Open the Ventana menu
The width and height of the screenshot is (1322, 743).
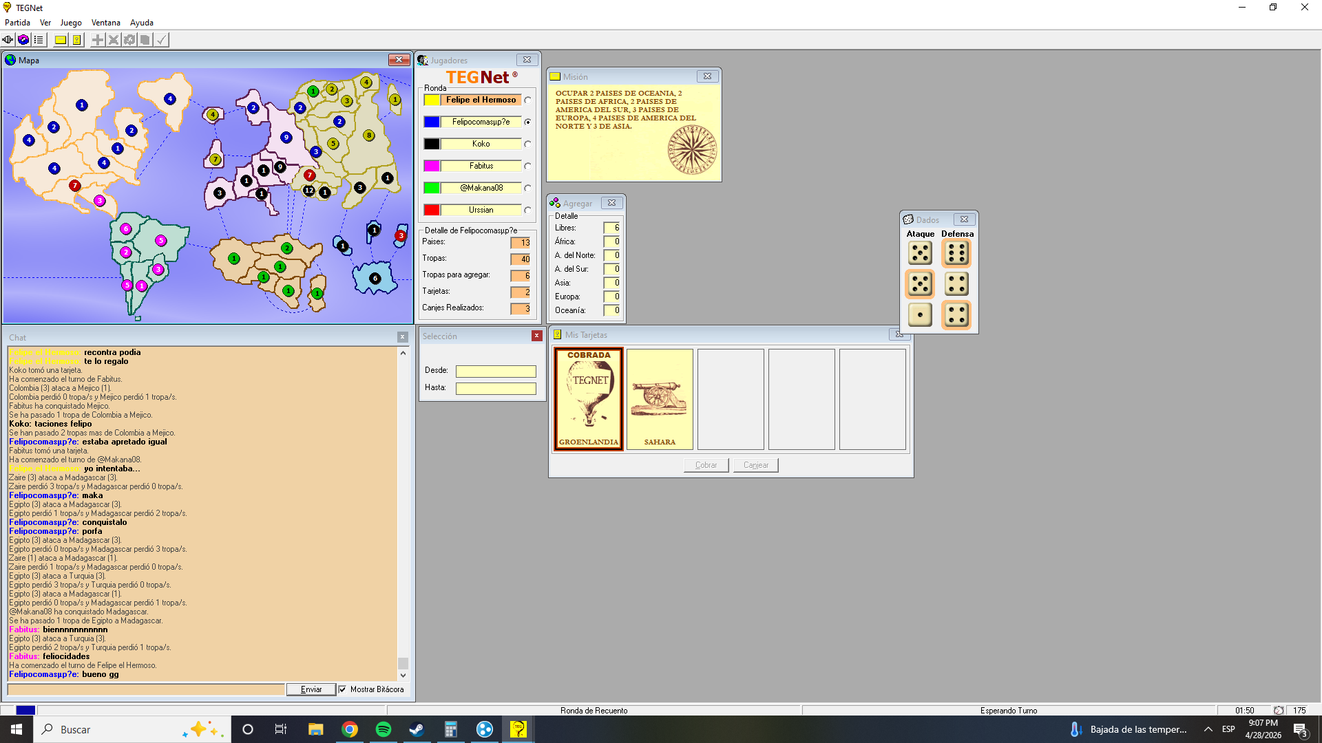105,23
